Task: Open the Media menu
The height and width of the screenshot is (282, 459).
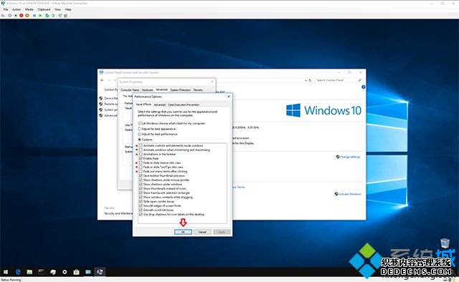Action: coord(29,9)
